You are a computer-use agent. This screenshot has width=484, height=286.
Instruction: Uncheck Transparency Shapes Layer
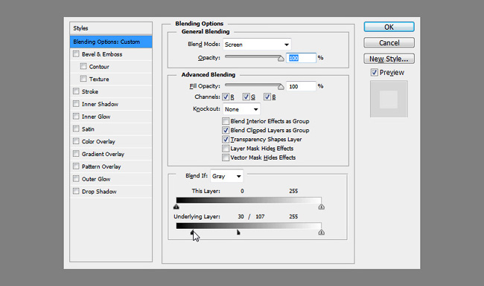point(226,139)
